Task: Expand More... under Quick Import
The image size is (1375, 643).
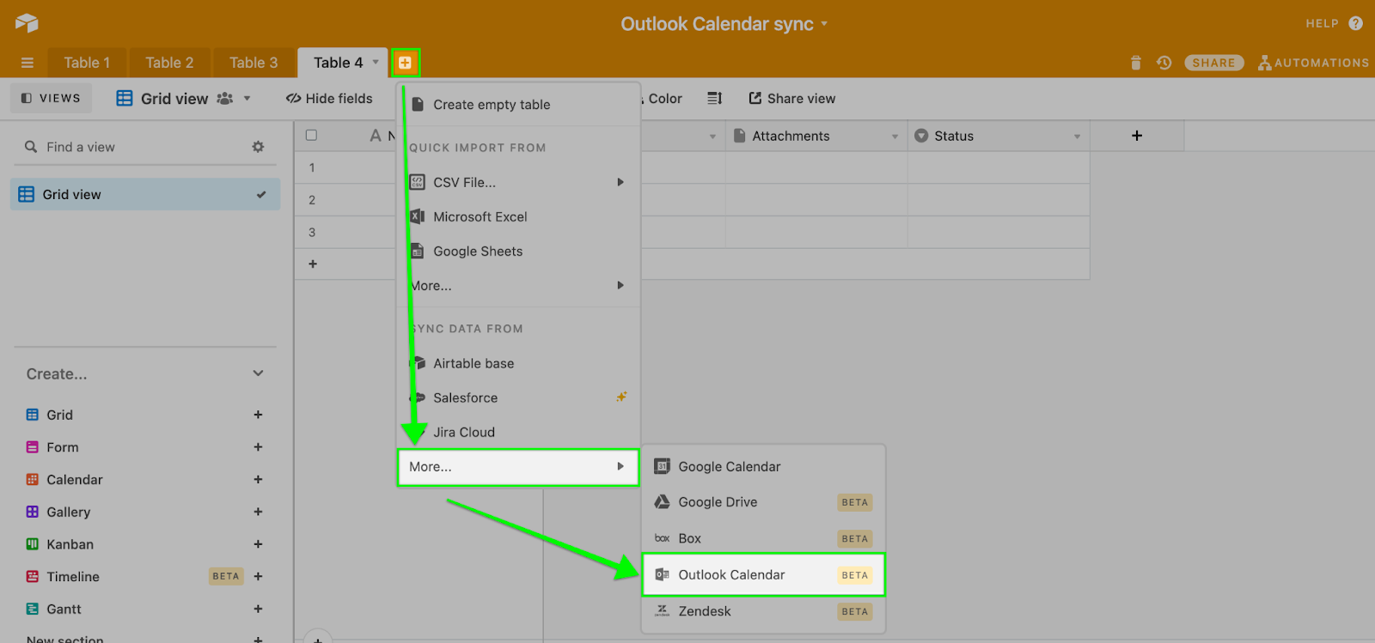Action: tap(519, 285)
